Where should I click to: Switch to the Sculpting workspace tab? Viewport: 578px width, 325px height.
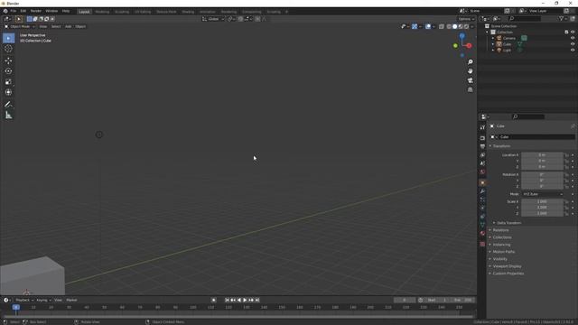pos(122,12)
